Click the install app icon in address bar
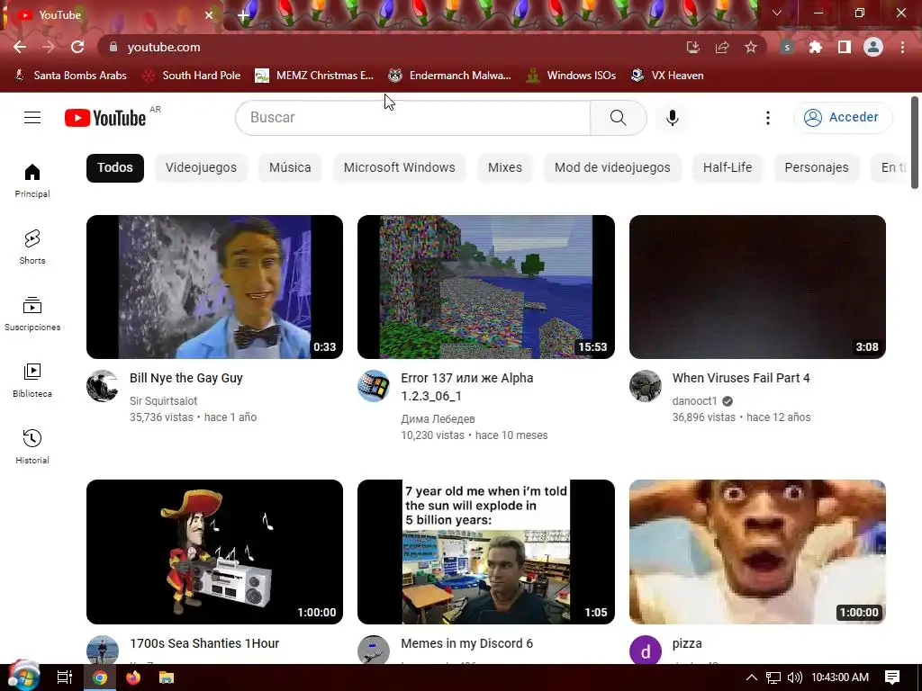922x691 pixels. point(693,47)
